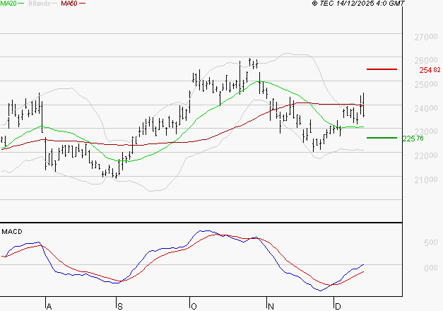Click the 21000 price axis label
Screen dimensions: 443x311
[426, 180]
